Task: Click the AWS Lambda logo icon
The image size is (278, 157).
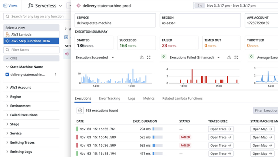Action: (7, 34)
